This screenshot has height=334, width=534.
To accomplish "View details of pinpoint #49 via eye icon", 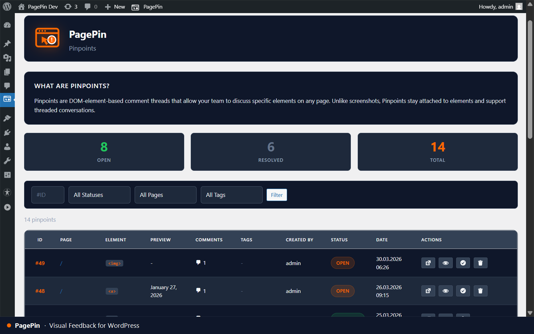I will (x=445, y=263).
